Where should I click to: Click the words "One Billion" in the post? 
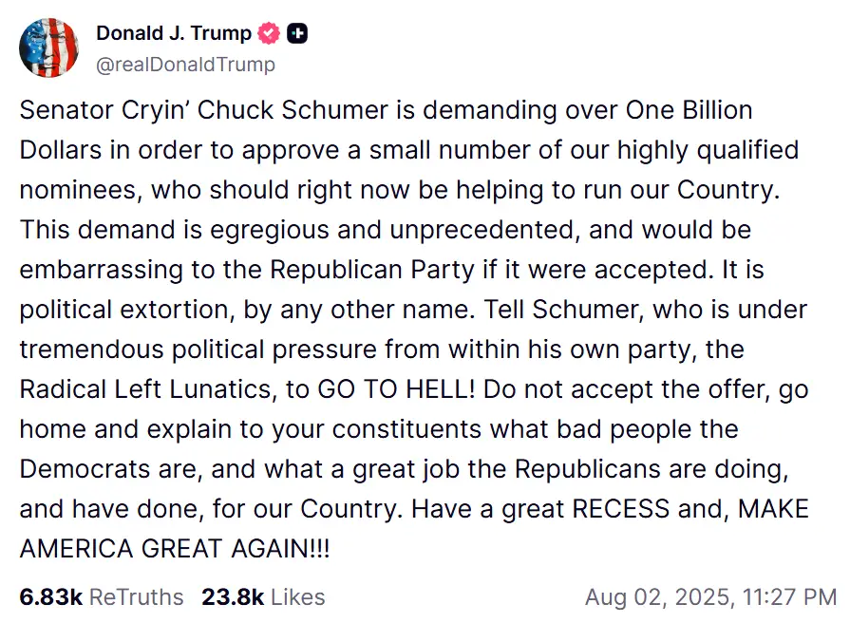click(x=689, y=110)
